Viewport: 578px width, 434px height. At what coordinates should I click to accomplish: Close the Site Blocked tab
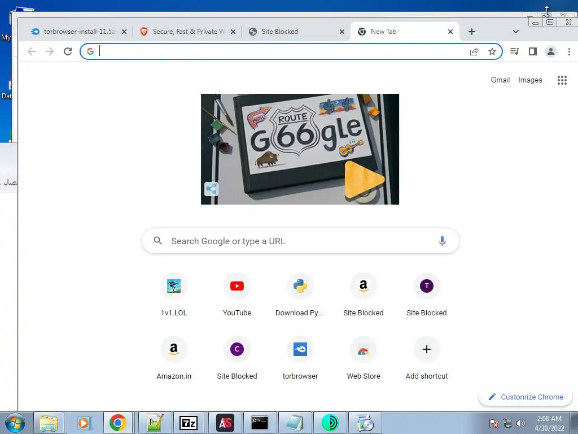(342, 32)
